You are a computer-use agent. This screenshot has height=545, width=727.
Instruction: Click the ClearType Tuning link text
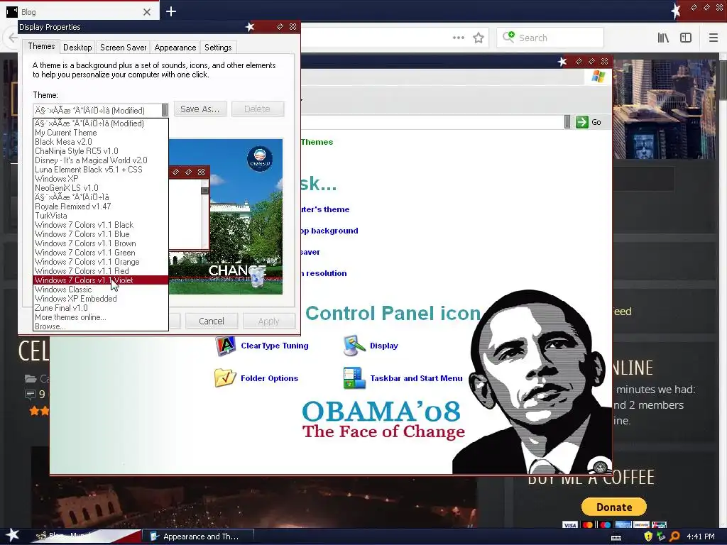point(275,346)
